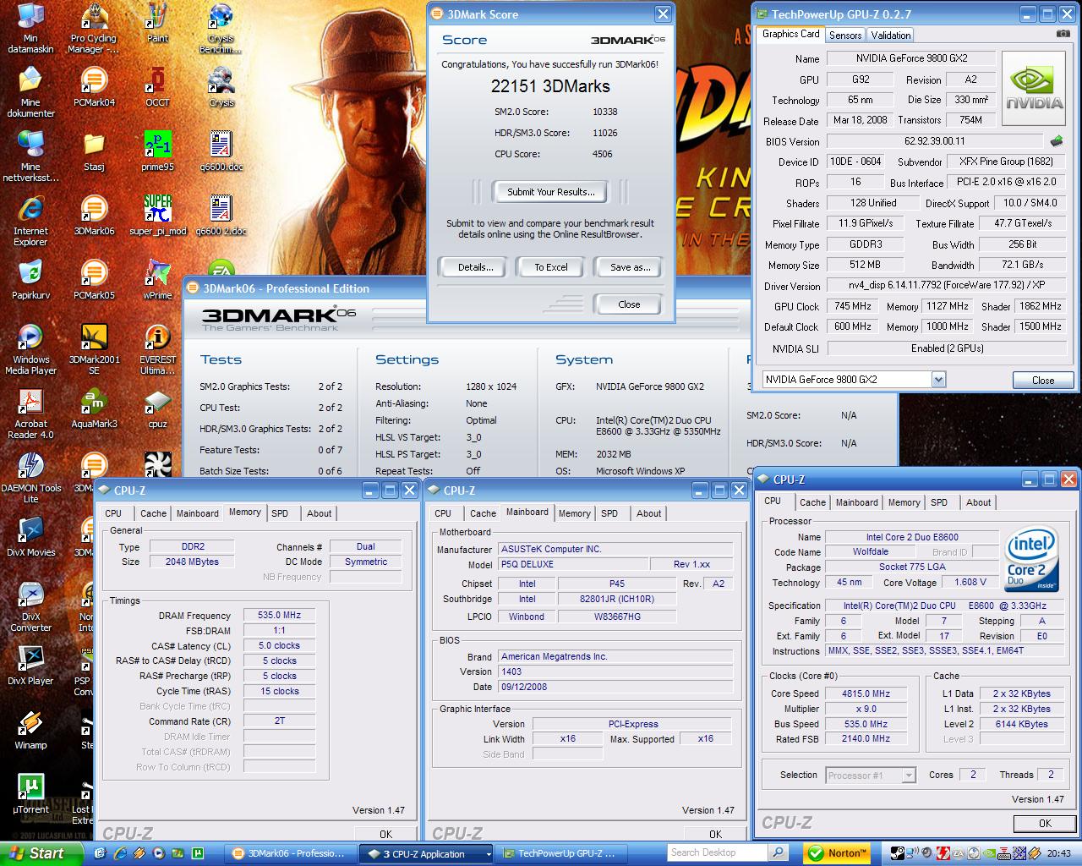Open the GPU-Z Validation tab
This screenshot has width=1082, height=866.
[891, 35]
